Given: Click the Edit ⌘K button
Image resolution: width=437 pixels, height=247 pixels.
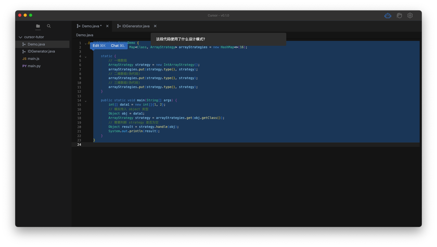Looking at the screenshot, I should 99,46.
